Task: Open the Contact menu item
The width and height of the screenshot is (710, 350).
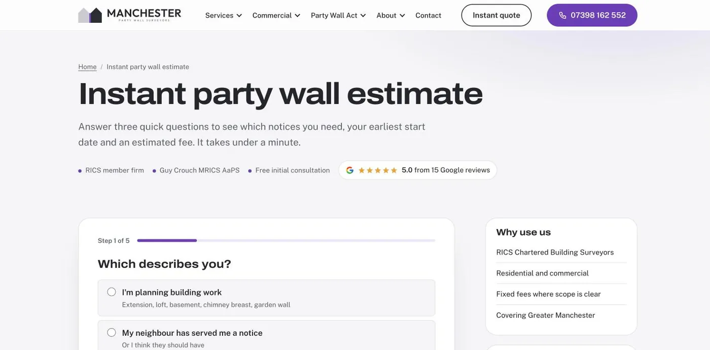Action: (x=428, y=15)
